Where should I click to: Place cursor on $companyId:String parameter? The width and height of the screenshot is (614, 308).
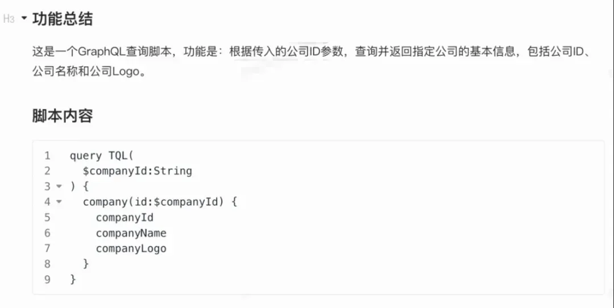tap(138, 171)
